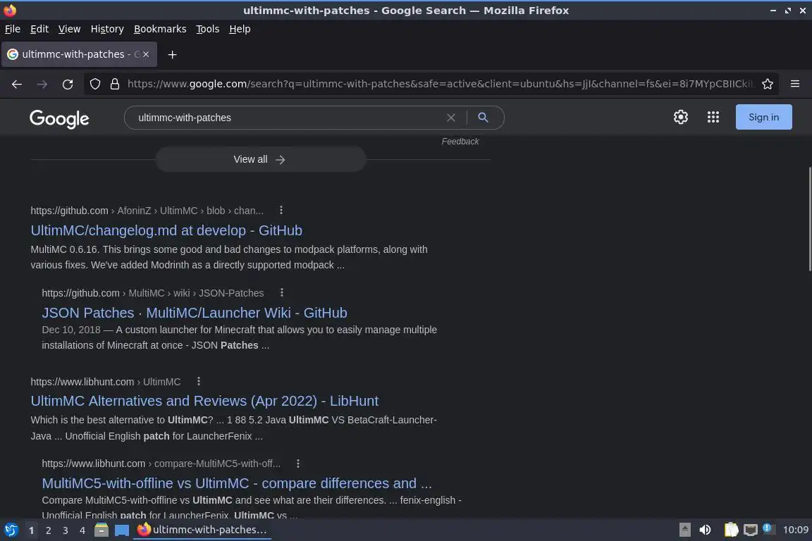Image resolution: width=812 pixels, height=541 pixels.
Task: Go back to the previous page
Action: tap(17, 84)
